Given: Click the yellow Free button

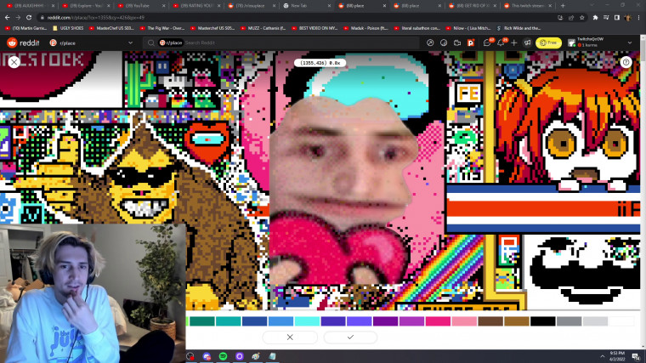Looking at the screenshot, I should click(548, 43).
